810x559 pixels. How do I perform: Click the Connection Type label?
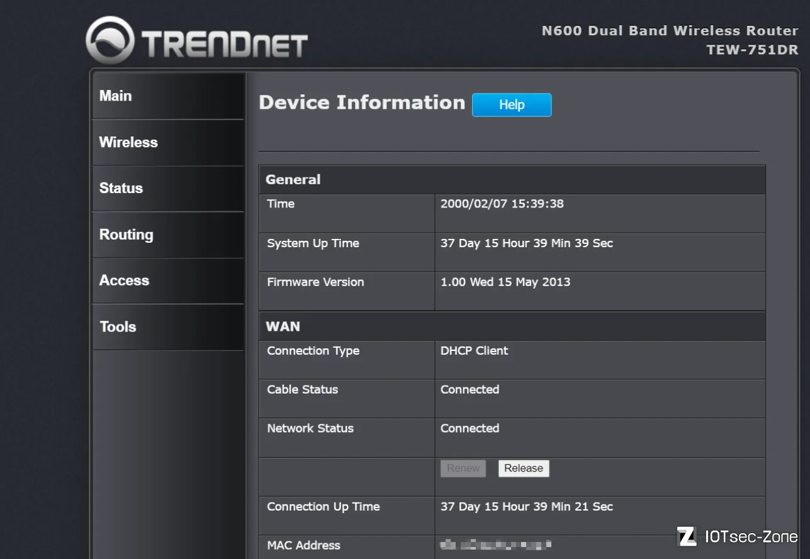coord(313,351)
